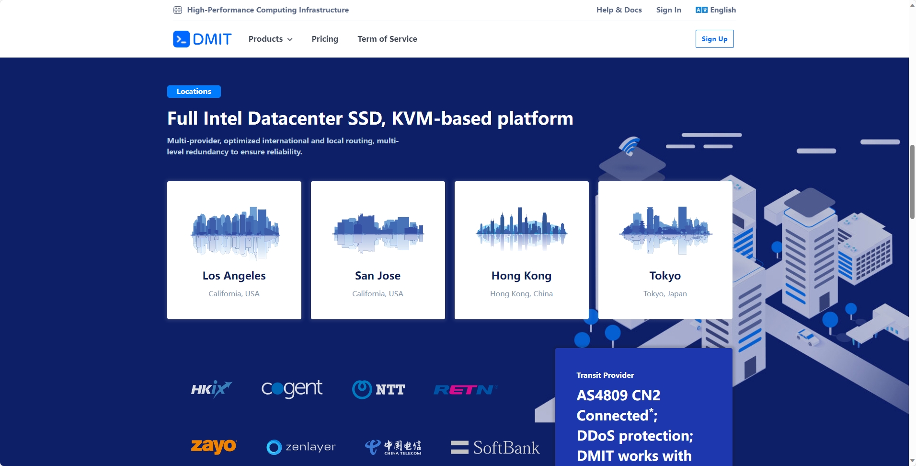Viewport: 916px width, 466px height.
Task: Click 'California, USA' under San Jose
Action: 378,293
